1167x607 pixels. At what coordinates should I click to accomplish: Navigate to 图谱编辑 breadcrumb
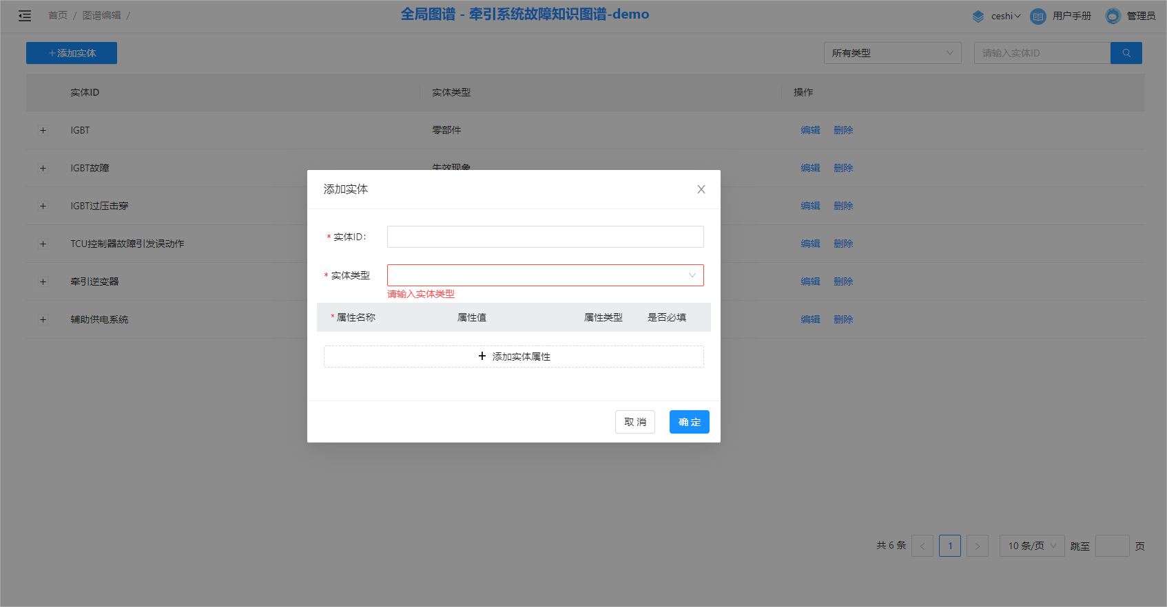tap(101, 15)
